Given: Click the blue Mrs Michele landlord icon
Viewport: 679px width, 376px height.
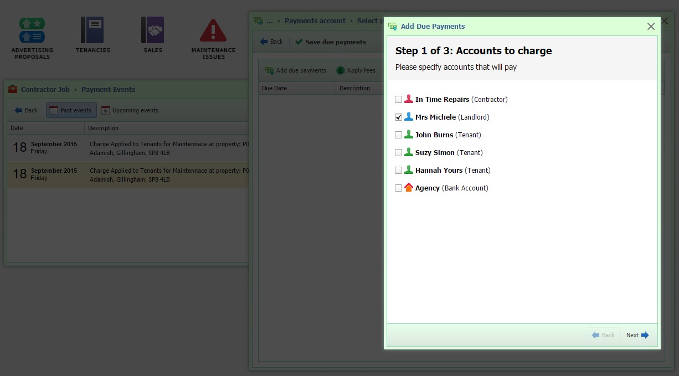Looking at the screenshot, I should [409, 117].
